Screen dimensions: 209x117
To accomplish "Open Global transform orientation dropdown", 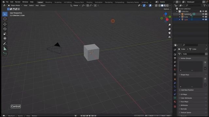I will [75, 6].
